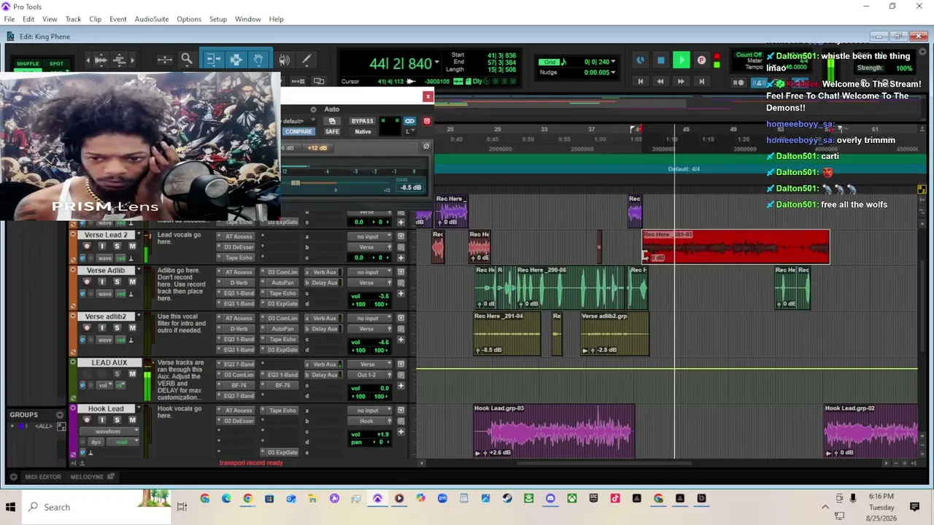Screen dimensions: 934x525
Task: Stop the transport
Action: click(x=661, y=61)
